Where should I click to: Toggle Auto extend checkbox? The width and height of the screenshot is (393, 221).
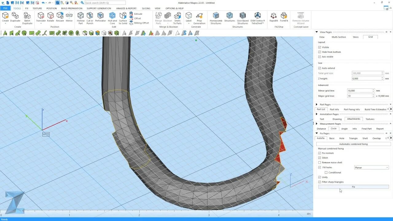click(320, 68)
